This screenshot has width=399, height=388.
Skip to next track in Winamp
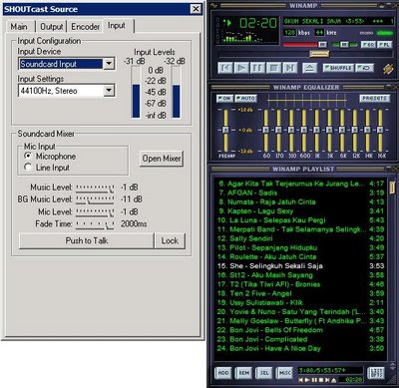[289, 68]
